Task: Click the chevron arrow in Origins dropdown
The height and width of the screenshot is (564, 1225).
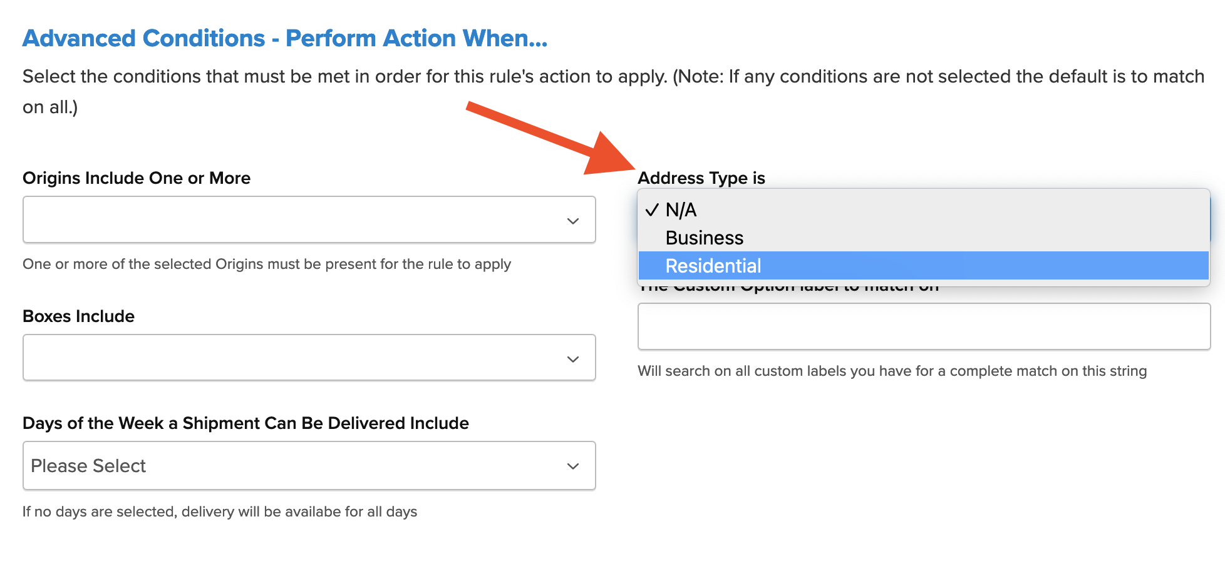Action: coord(572,221)
